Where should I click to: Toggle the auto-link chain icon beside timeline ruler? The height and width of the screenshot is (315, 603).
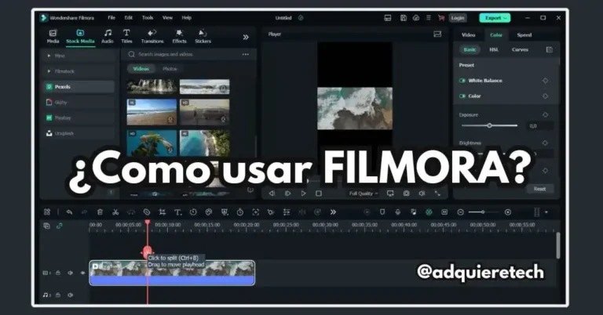pyautogui.click(x=59, y=226)
